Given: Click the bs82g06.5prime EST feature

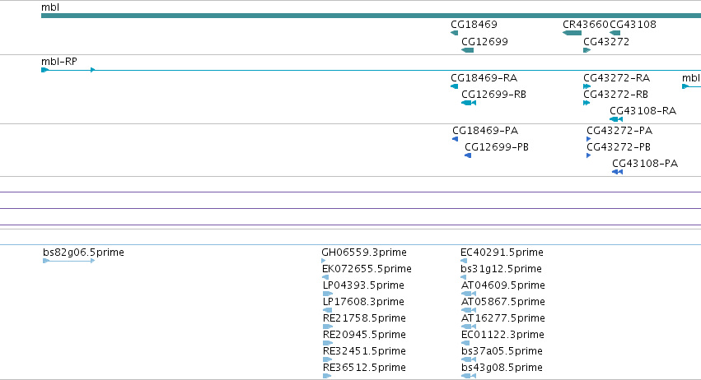Looking at the screenshot, I should click(x=69, y=261).
